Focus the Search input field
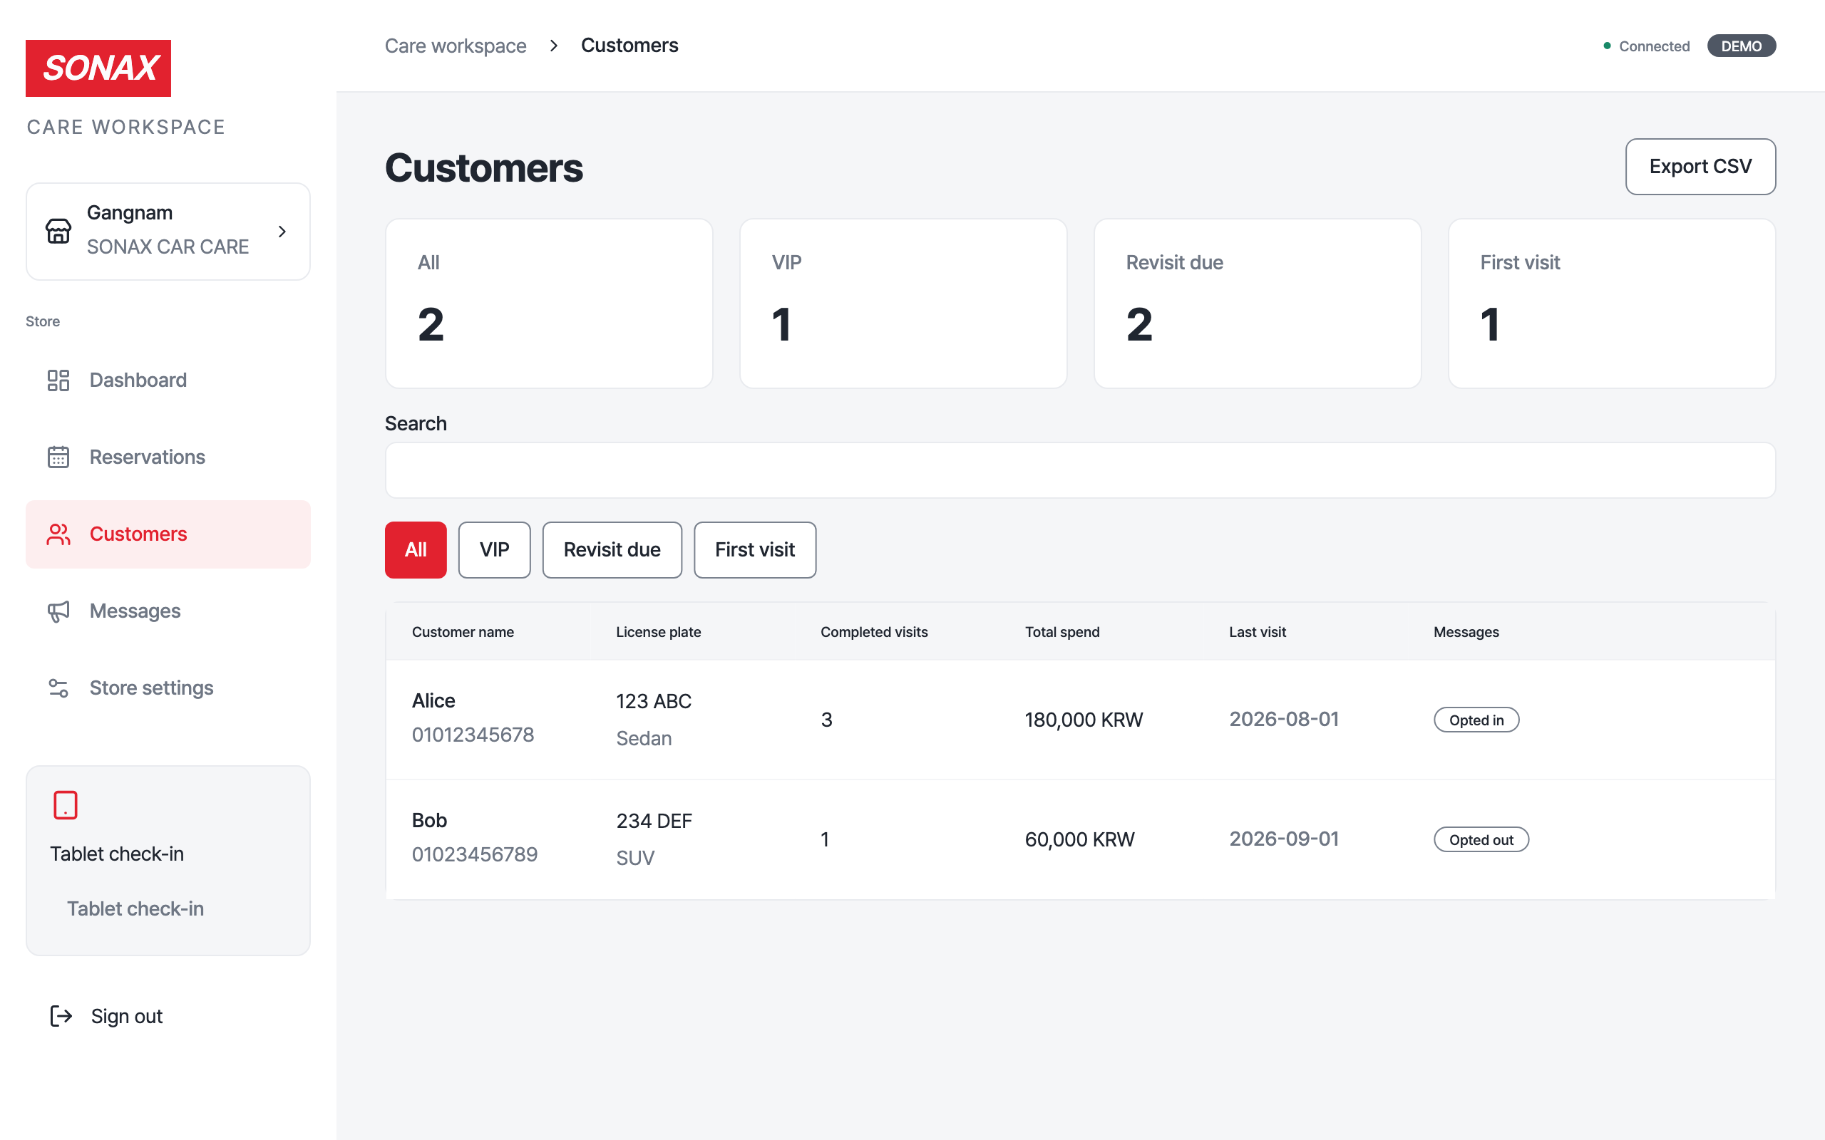Image resolution: width=1825 pixels, height=1140 pixels. coord(1080,470)
